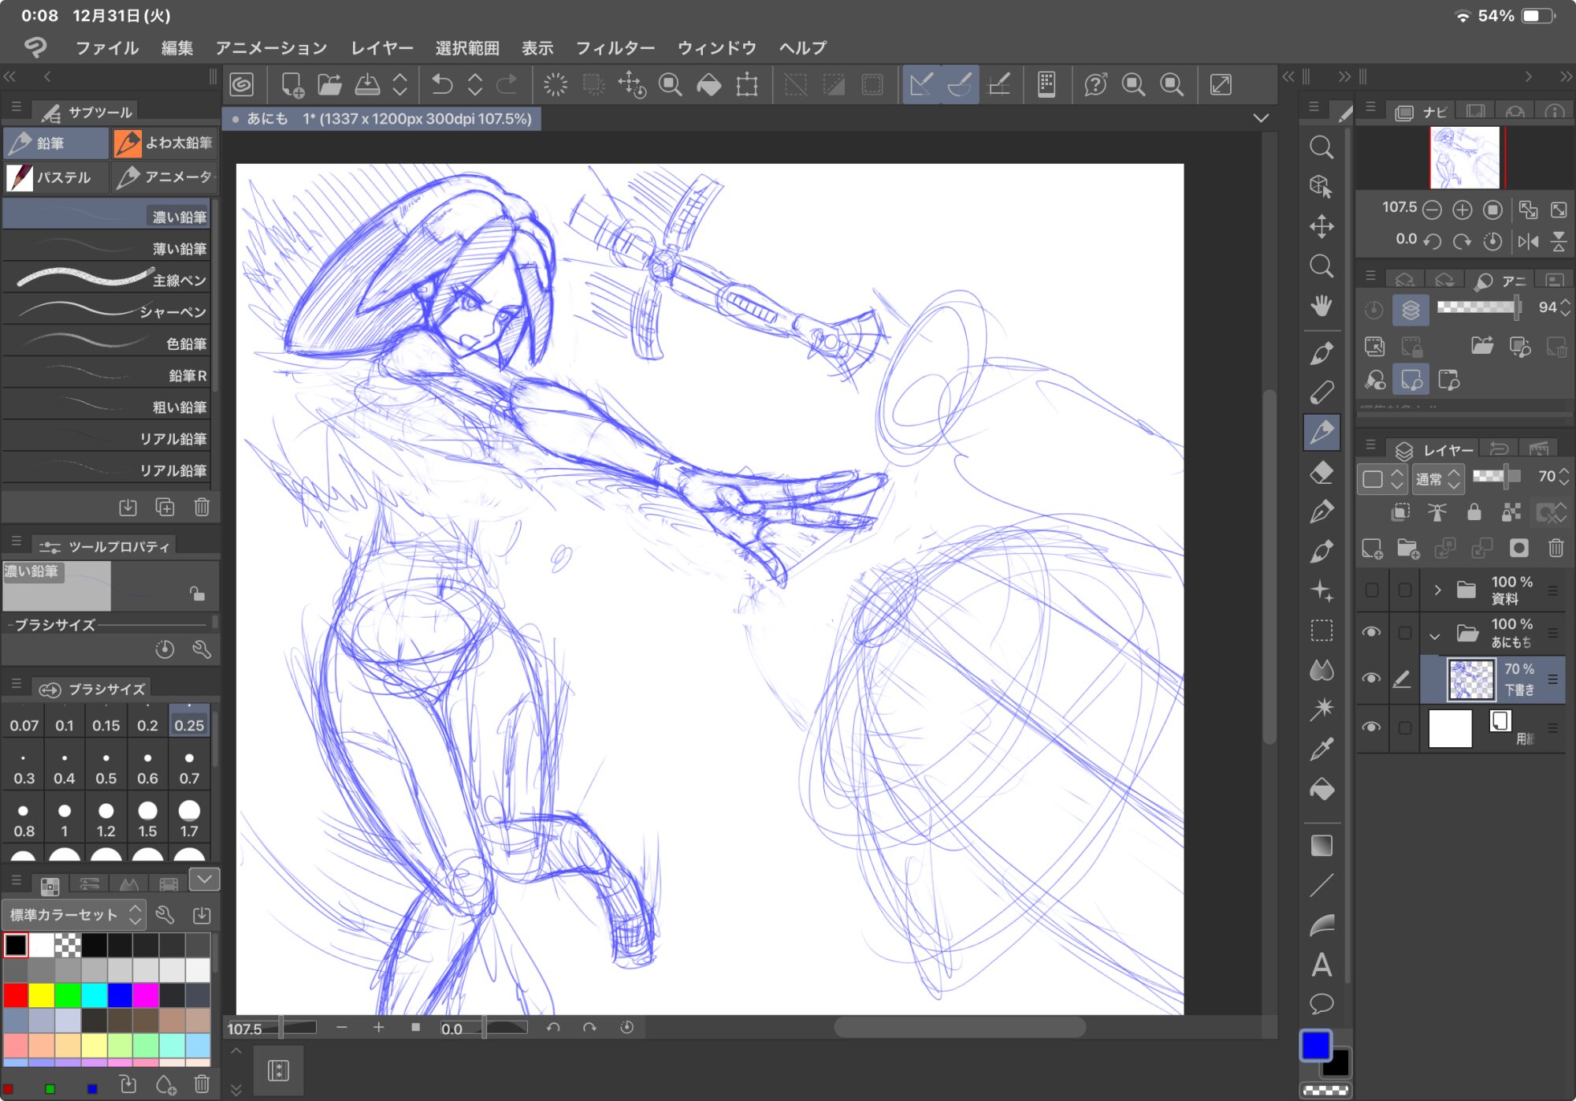Open the アニメーション menu
The height and width of the screenshot is (1101, 1576).
271,48
